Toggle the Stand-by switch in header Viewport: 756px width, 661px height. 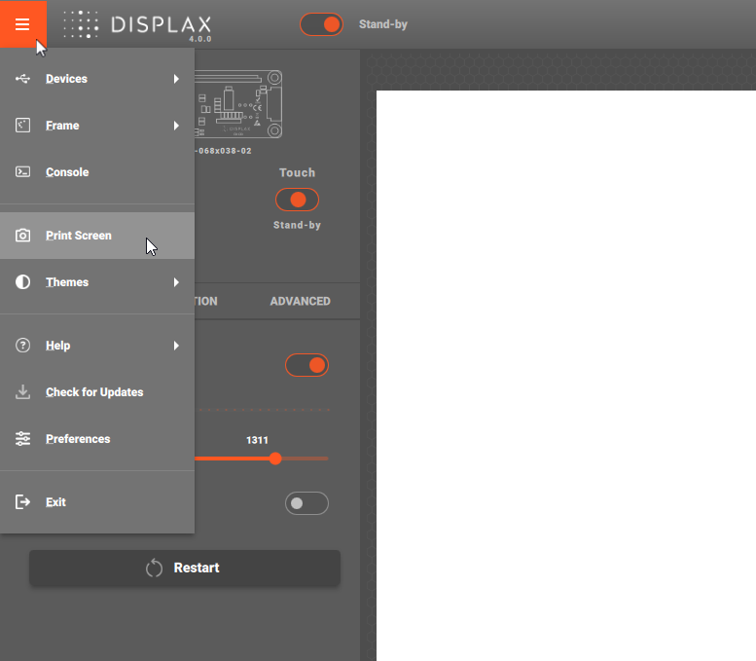(x=322, y=24)
